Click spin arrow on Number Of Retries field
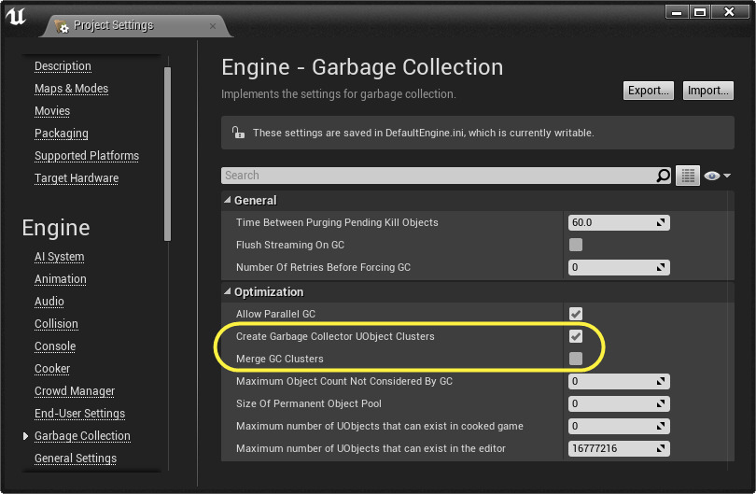 click(x=661, y=268)
